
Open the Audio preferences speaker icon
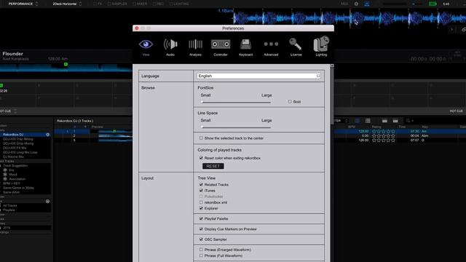(170, 44)
